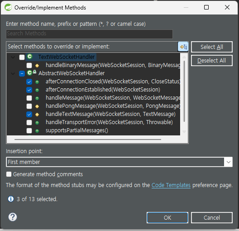Click the AbstractWebSocketHandler abstract class icon

pos(32,72)
